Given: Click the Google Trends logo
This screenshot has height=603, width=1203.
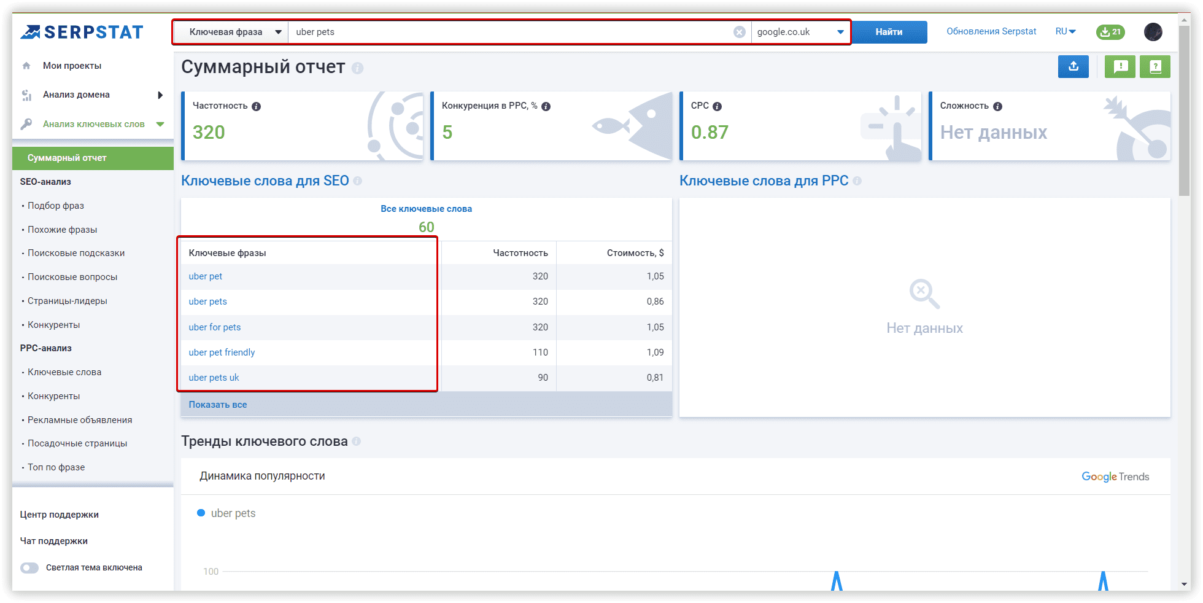Looking at the screenshot, I should pos(1115,477).
